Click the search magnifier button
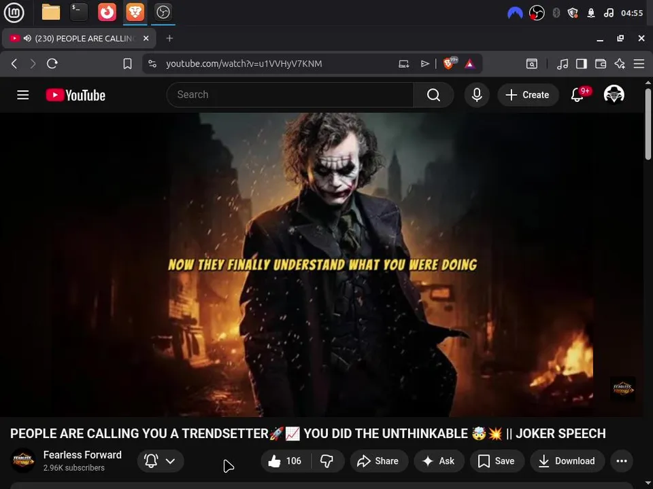The height and width of the screenshot is (489, 653). [433, 95]
